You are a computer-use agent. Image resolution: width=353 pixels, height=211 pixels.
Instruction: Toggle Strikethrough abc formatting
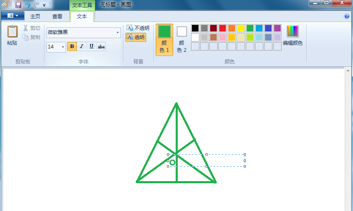coord(101,46)
